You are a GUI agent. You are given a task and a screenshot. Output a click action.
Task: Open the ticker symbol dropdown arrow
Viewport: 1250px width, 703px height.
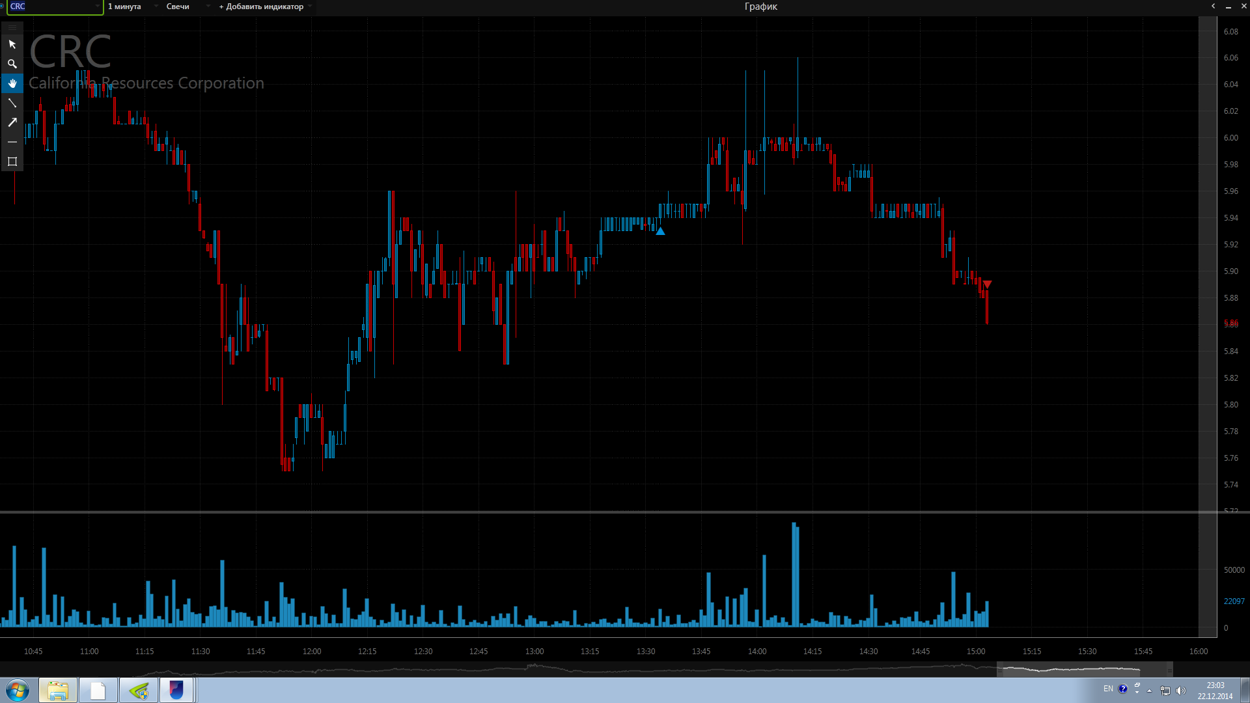98,7
